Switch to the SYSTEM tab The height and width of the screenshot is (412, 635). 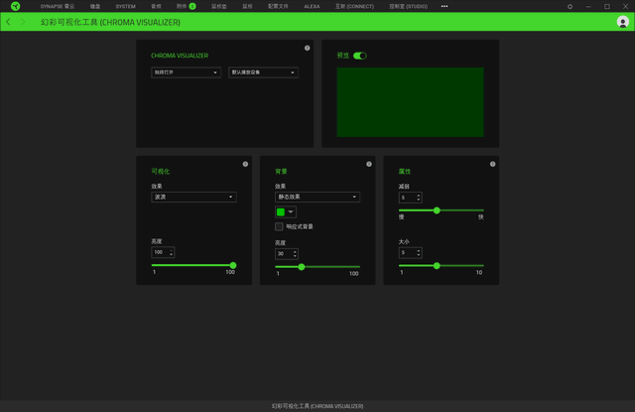click(x=126, y=7)
